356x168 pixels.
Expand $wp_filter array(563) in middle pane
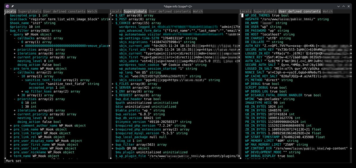(x=112, y=145)
